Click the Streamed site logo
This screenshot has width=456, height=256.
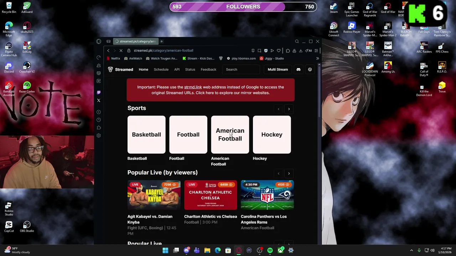coord(120,69)
